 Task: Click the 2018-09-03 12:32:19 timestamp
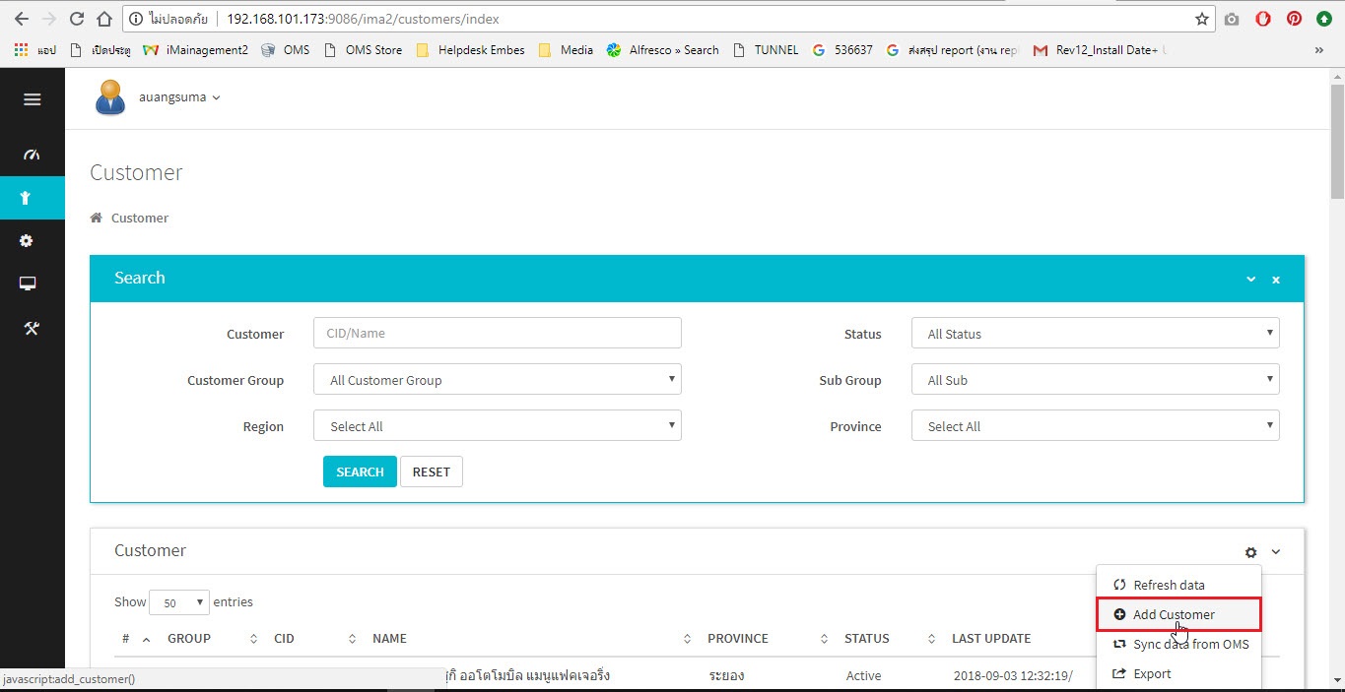[x=1013, y=676]
